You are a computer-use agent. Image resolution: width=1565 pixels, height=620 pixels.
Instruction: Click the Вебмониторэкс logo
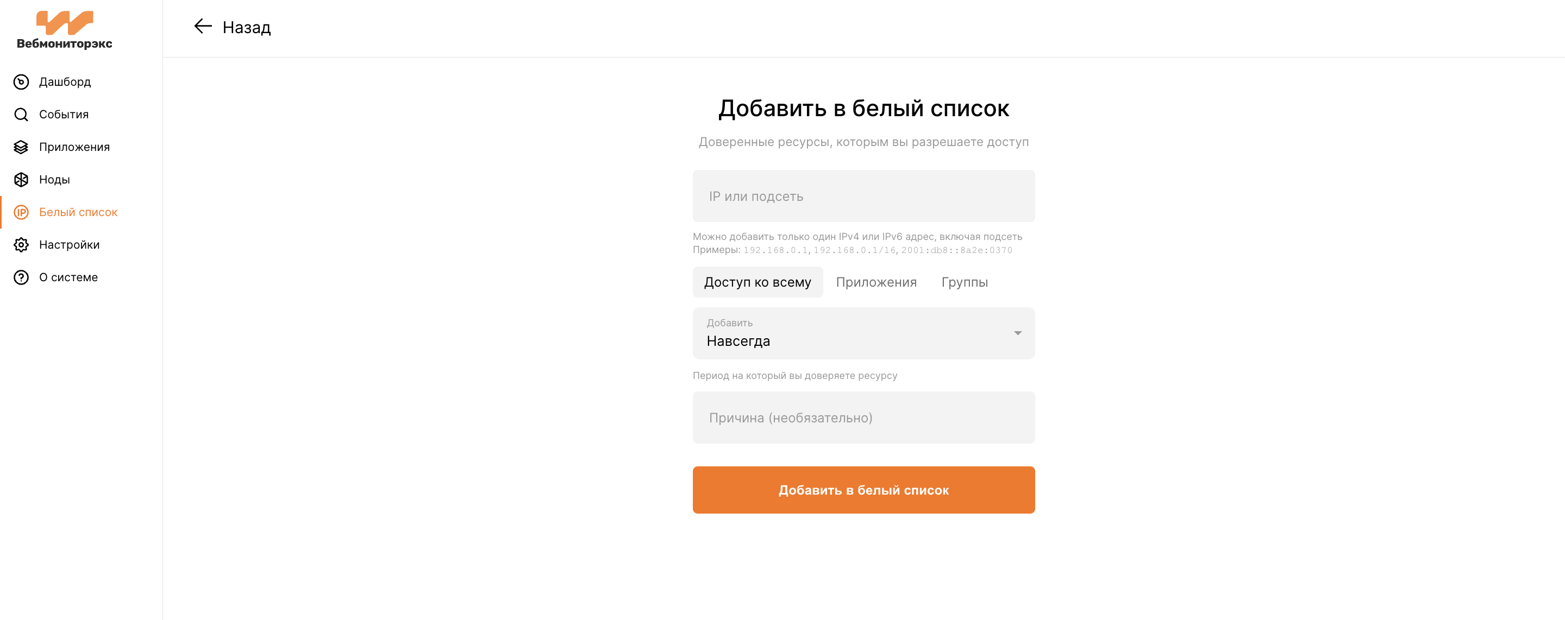(x=65, y=30)
